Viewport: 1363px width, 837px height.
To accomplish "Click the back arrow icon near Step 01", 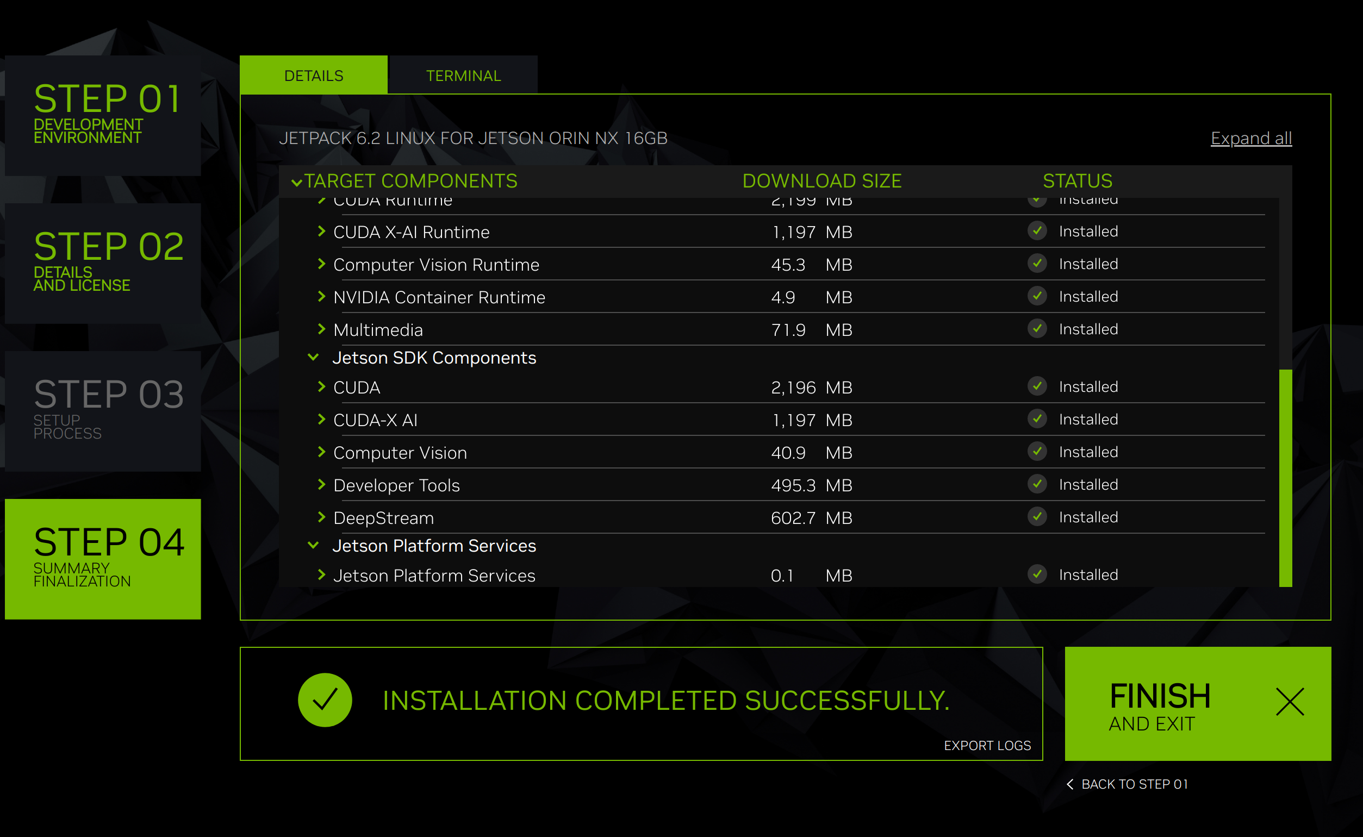I will coord(1069,784).
